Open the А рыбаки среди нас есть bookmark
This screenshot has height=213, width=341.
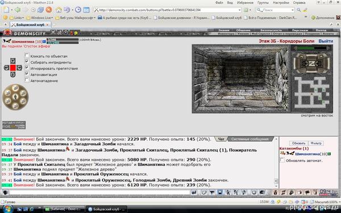124,18
